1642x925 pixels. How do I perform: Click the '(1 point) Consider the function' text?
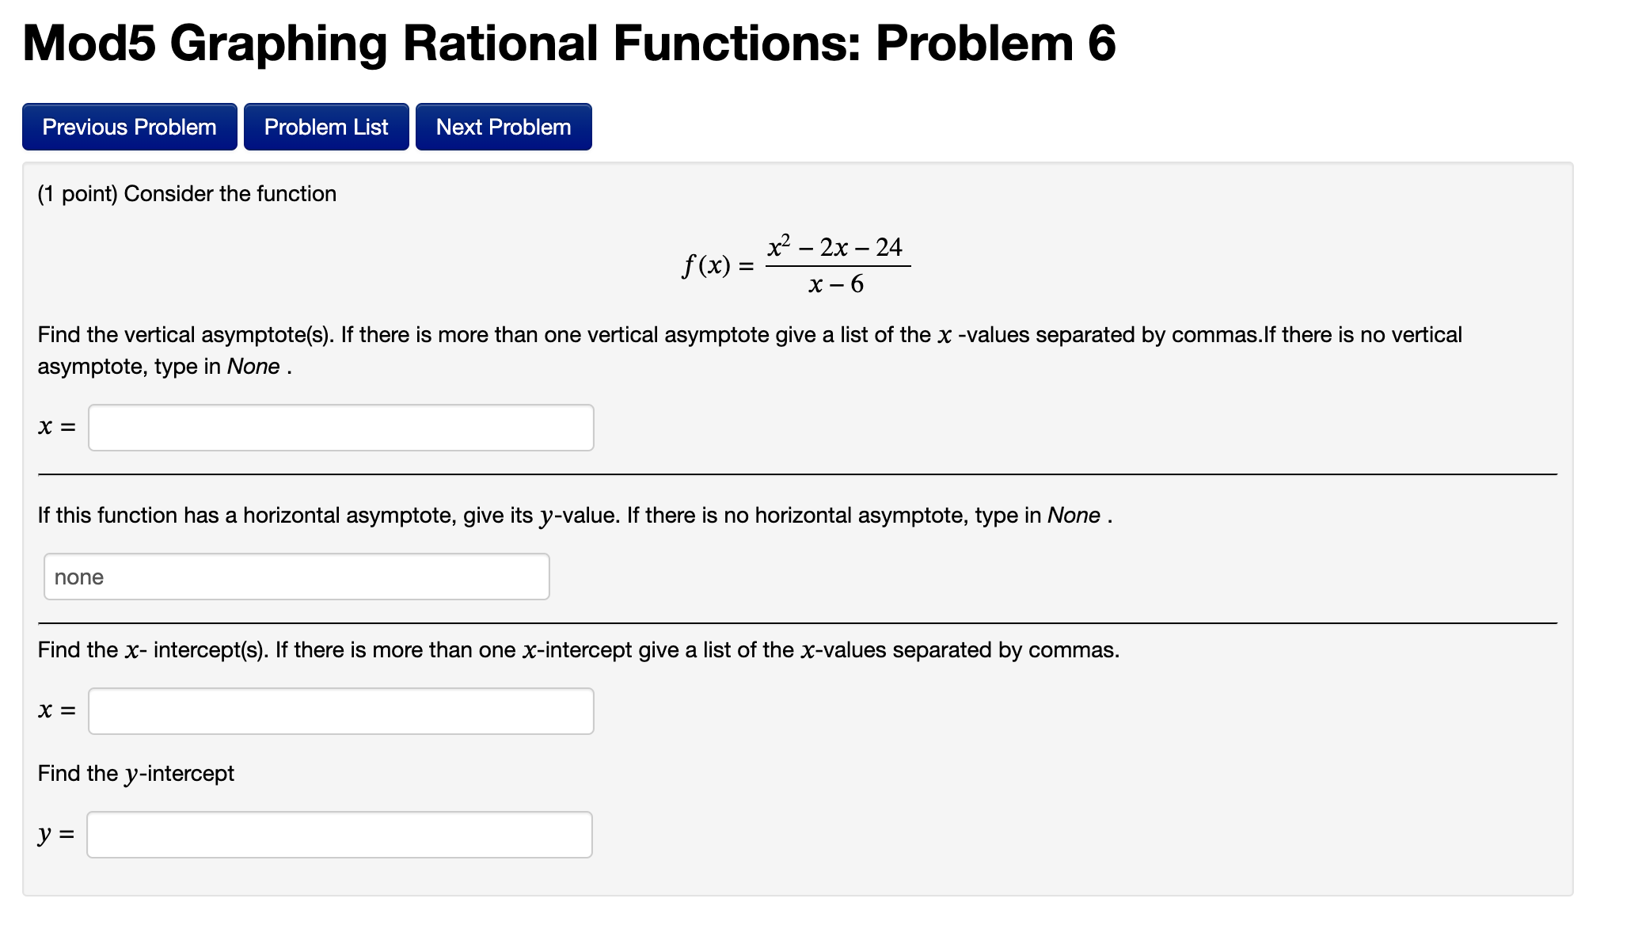point(186,193)
